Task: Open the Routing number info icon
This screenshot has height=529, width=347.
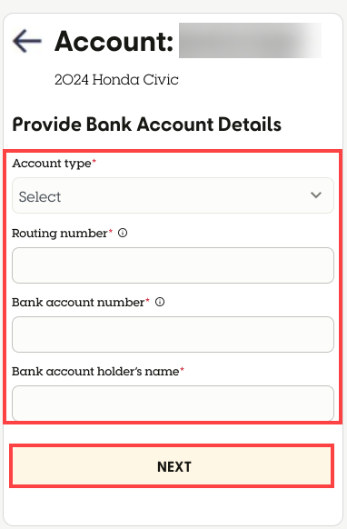Action: [123, 233]
